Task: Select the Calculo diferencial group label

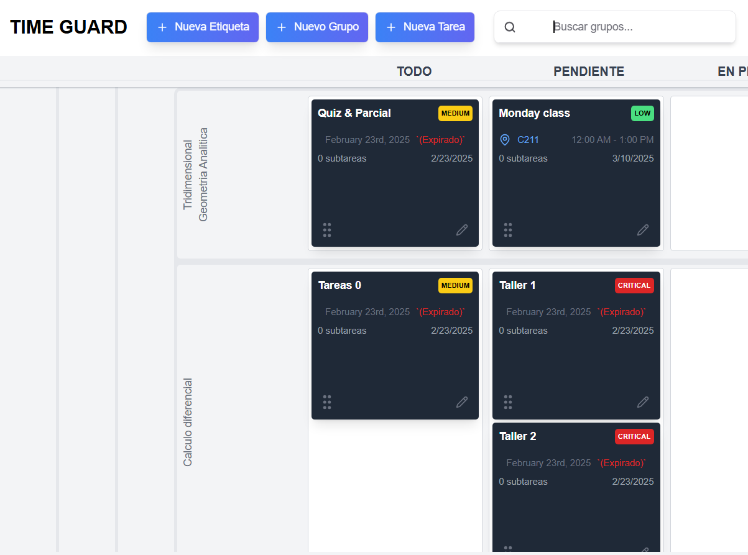Action: (188, 422)
